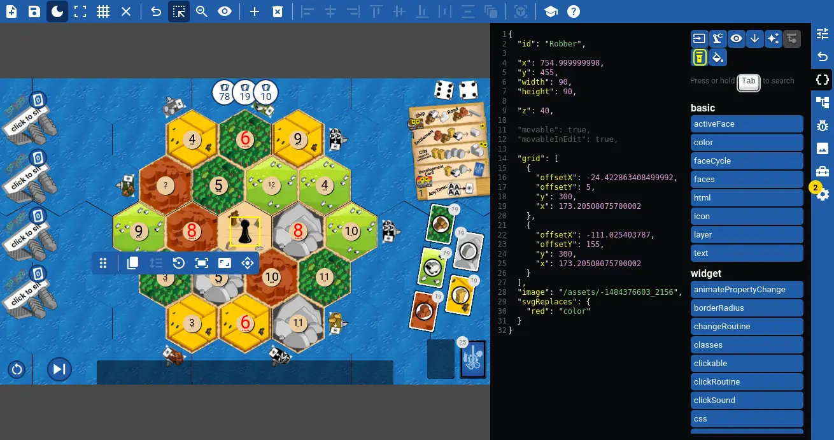Insert the borderRadius property

747,308
